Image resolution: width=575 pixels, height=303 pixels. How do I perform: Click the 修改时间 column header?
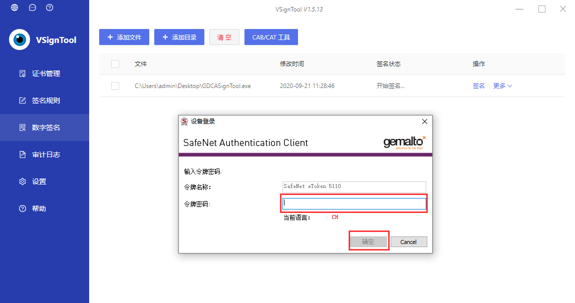point(292,64)
